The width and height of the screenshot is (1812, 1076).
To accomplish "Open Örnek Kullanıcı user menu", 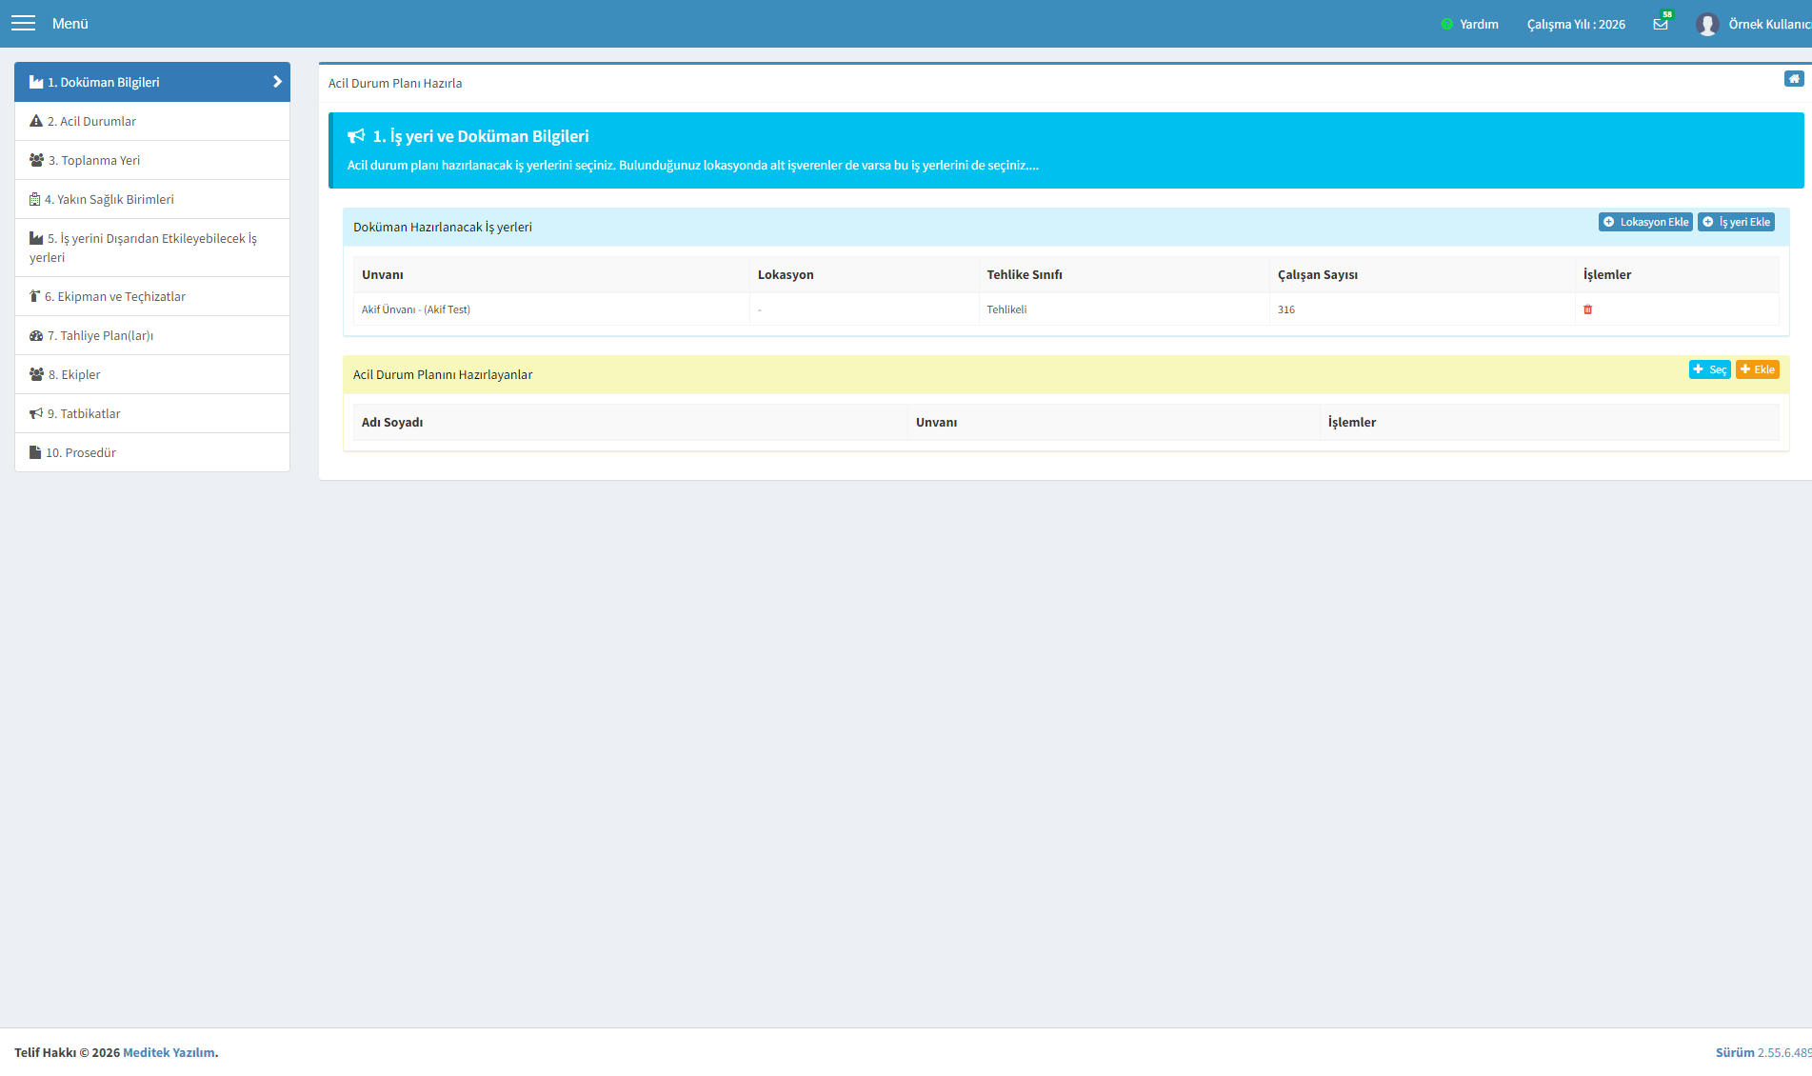I will pos(1769,24).
